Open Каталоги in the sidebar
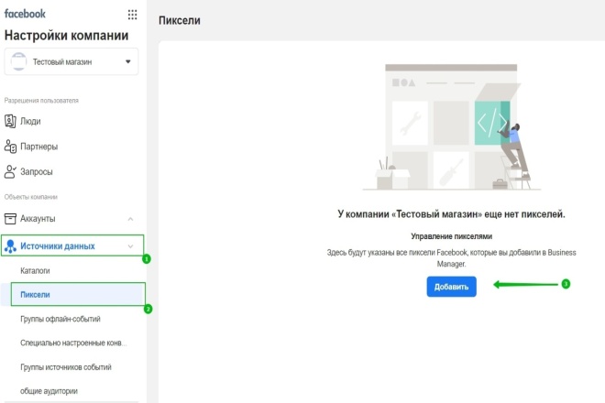This screenshot has height=403, width=605. [x=35, y=271]
